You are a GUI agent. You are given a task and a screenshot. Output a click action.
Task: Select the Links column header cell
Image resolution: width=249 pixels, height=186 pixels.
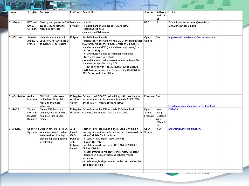tap(193, 16)
